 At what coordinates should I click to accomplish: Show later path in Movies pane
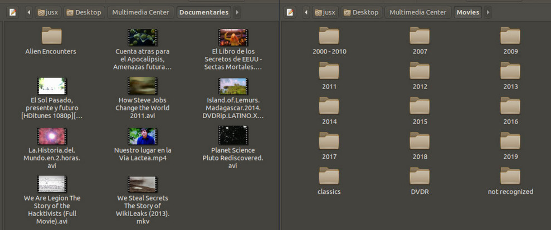tap(487, 13)
